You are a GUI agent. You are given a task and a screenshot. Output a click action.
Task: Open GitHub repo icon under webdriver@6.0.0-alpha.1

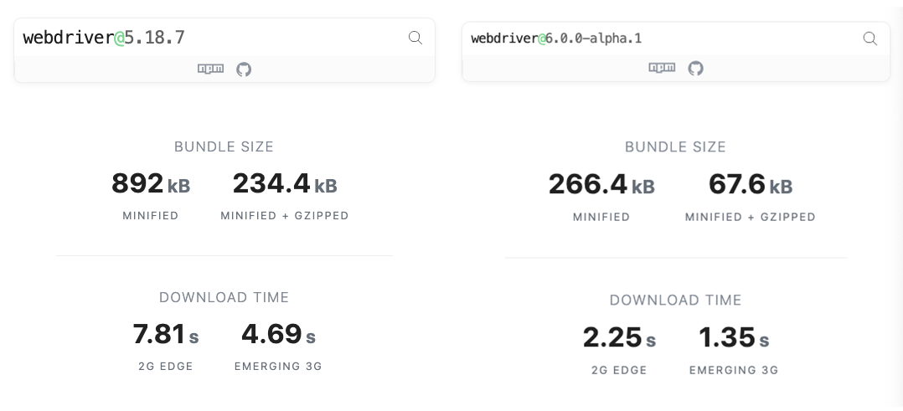pos(695,68)
